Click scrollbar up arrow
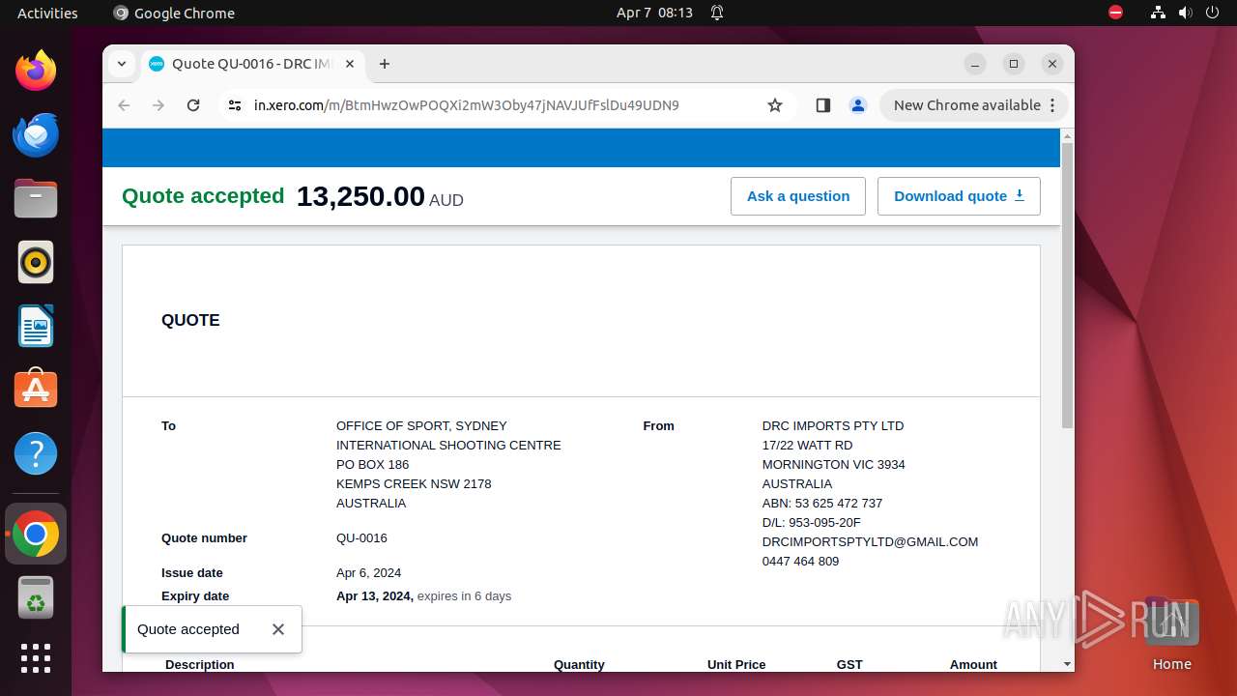 click(1067, 135)
